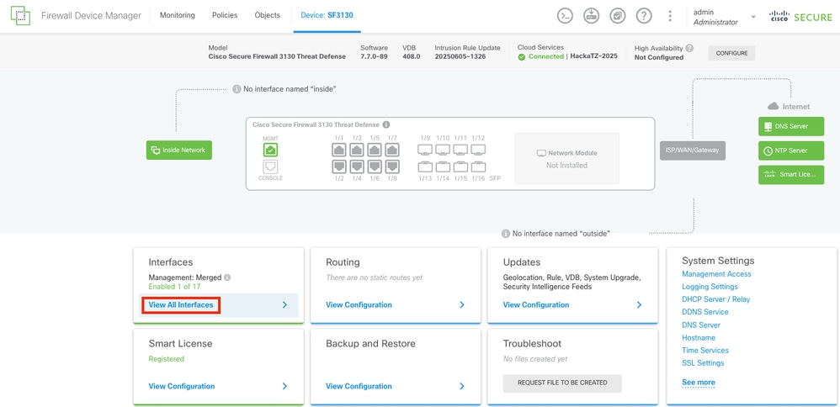Click the ISP/WAN/Gateway button
840x407 pixels.
[693, 151]
